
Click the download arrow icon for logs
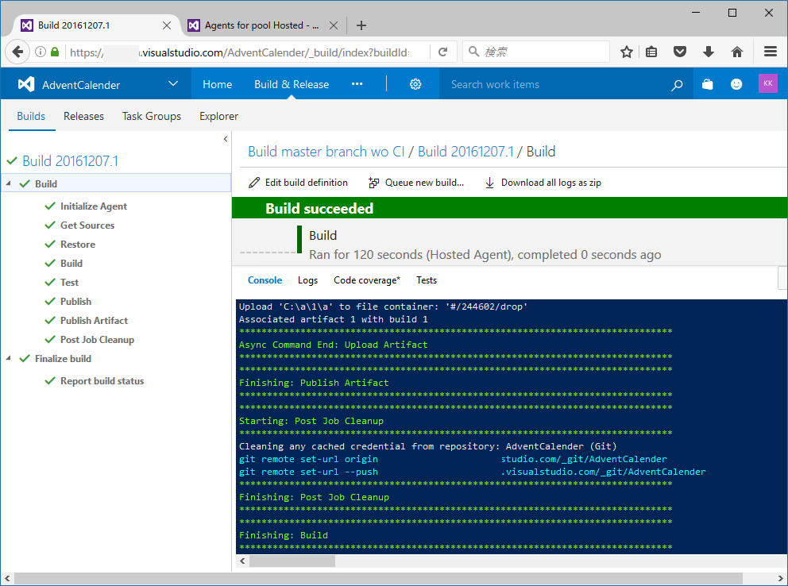[489, 183]
